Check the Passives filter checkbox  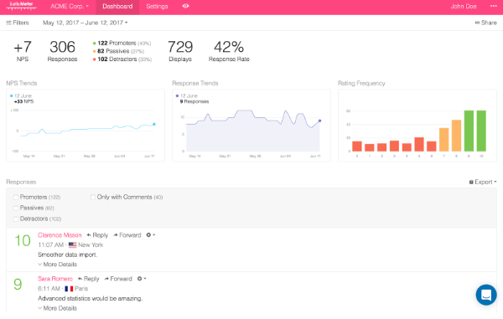(16, 208)
